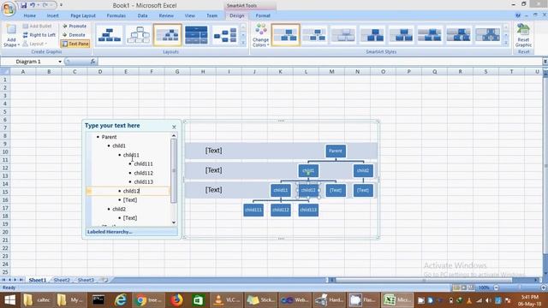Select Parent in the text pane
Screen dimensions: 548x308
[109, 137]
